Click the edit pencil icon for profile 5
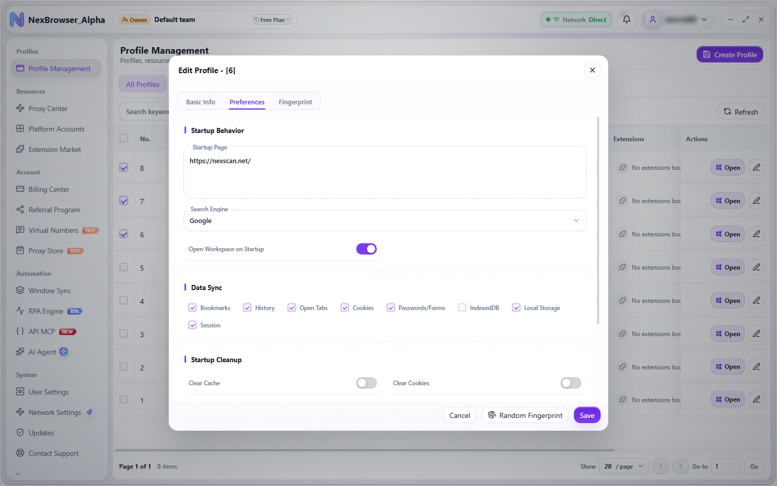The height and width of the screenshot is (486, 777). 757,267
